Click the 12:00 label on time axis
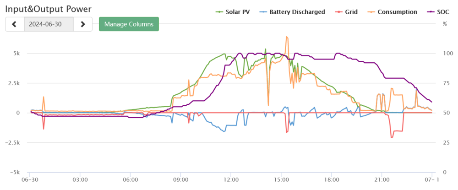The image size is (458, 190). pyautogui.click(x=231, y=179)
